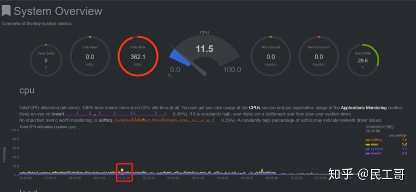Toggle the iowait legend series
Image resolution: width=416 pixels, height=192 pixels.
pos(373,153)
